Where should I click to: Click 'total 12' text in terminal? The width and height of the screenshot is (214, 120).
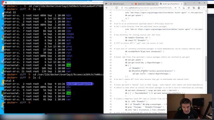click(10, 12)
